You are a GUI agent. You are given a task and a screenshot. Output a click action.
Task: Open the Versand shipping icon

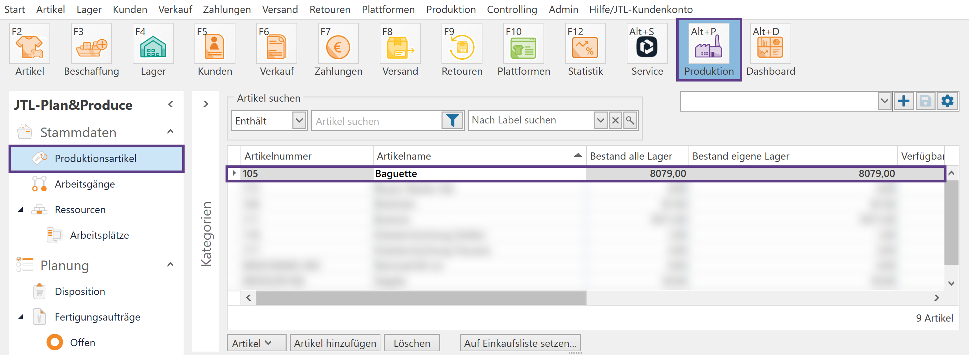point(400,48)
